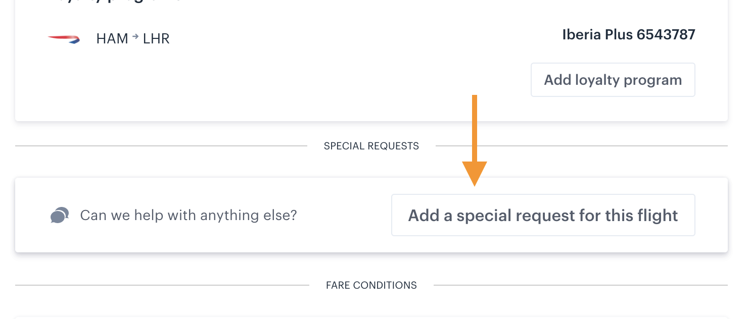This screenshot has height=319, width=748.
Task: Click the LHR arrival airport code
Action: (x=156, y=39)
